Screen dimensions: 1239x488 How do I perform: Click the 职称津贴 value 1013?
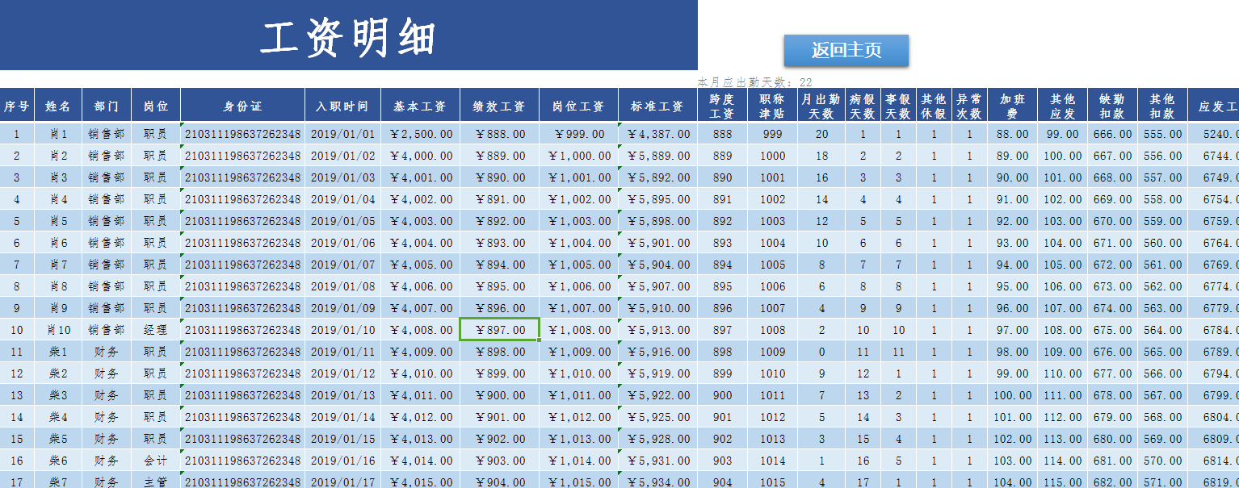point(772,439)
